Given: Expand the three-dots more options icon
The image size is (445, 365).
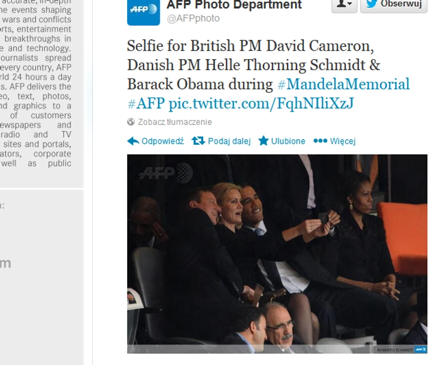Looking at the screenshot, I should click(x=321, y=141).
